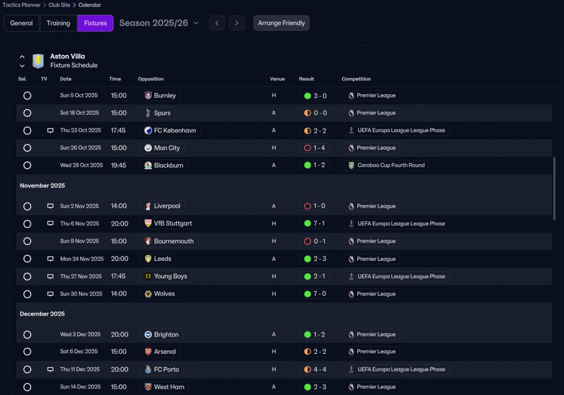The height and width of the screenshot is (395, 564).
Task: Click the Fixture Schedule subtitle
Action: pos(74,66)
